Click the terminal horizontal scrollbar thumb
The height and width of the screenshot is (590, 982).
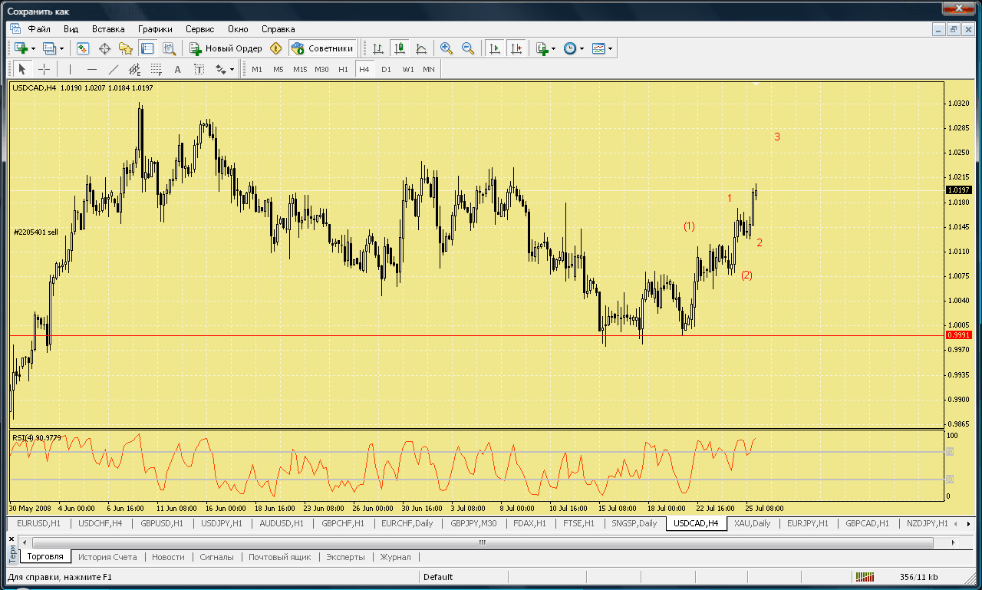pyautogui.click(x=483, y=542)
